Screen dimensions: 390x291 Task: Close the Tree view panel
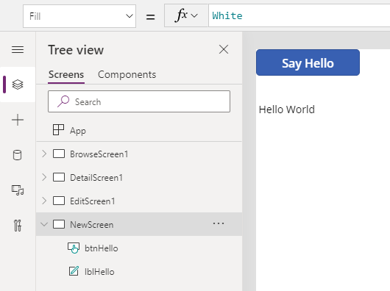pos(224,49)
